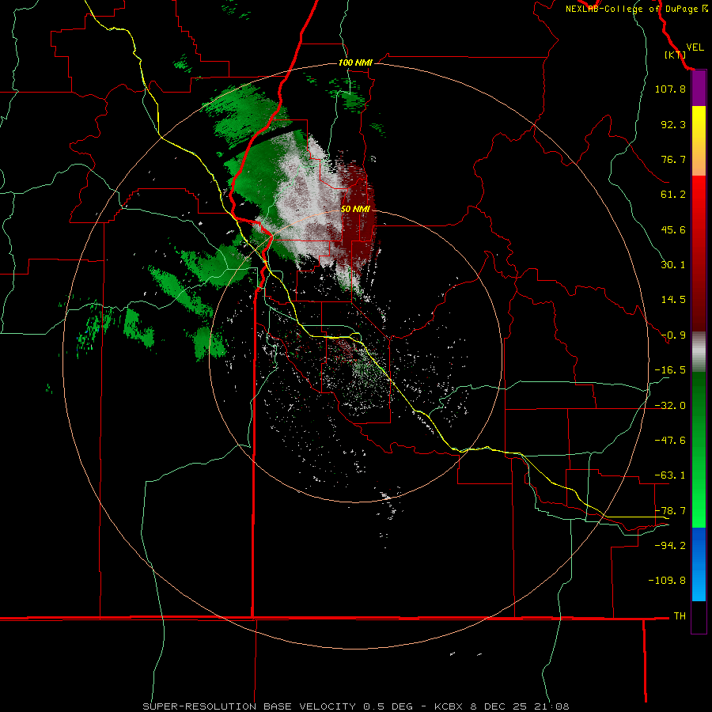This screenshot has height=712, width=712.
Task: Click the -16.5 legend value
Action: [x=670, y=370]
